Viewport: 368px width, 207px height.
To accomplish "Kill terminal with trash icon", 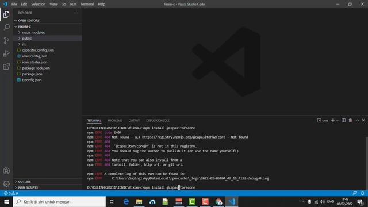I will point(350,120).
